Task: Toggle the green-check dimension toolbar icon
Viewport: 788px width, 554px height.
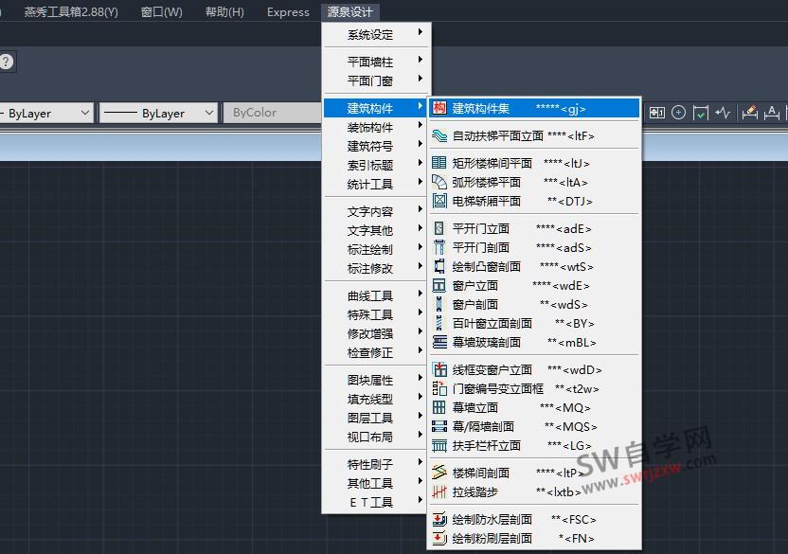Action: coord(701,112)
